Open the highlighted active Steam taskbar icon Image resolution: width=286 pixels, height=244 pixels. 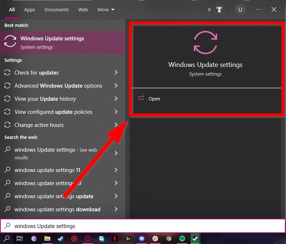coord(195,238)
